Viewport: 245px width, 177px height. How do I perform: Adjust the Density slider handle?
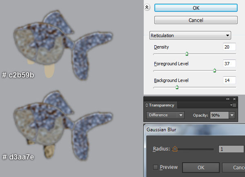187,54
